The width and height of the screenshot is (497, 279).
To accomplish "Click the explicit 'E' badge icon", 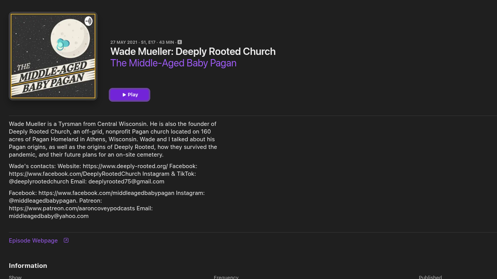I will pos(180,42).
